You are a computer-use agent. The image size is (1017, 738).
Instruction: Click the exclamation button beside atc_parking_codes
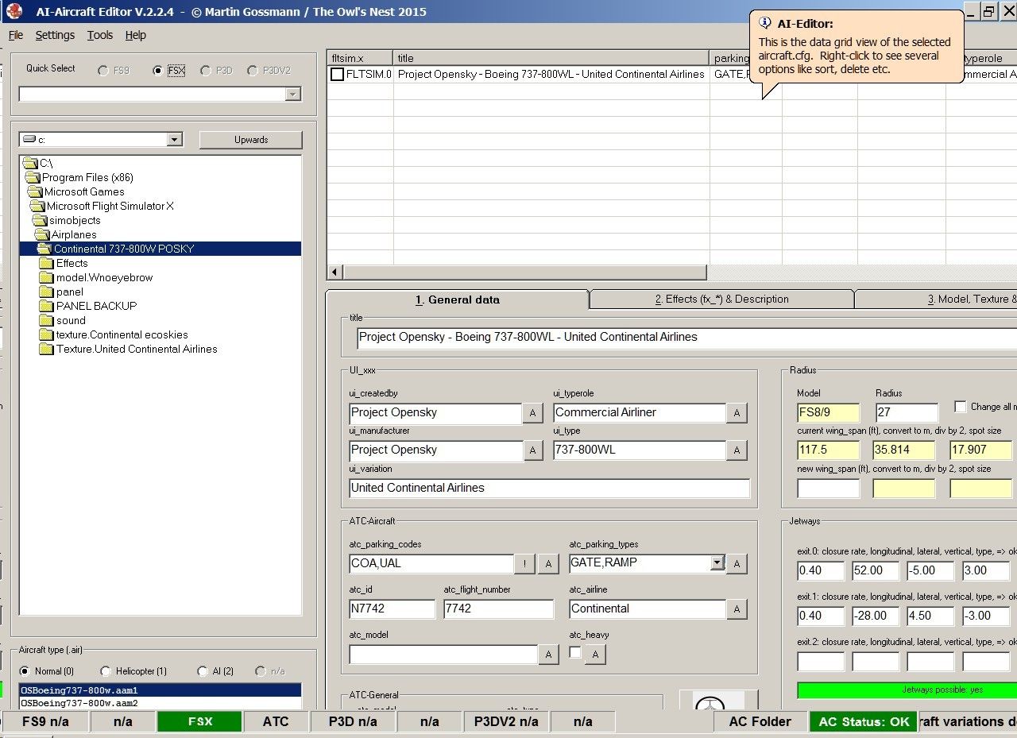pyautogui.click(x=524, y=564)
